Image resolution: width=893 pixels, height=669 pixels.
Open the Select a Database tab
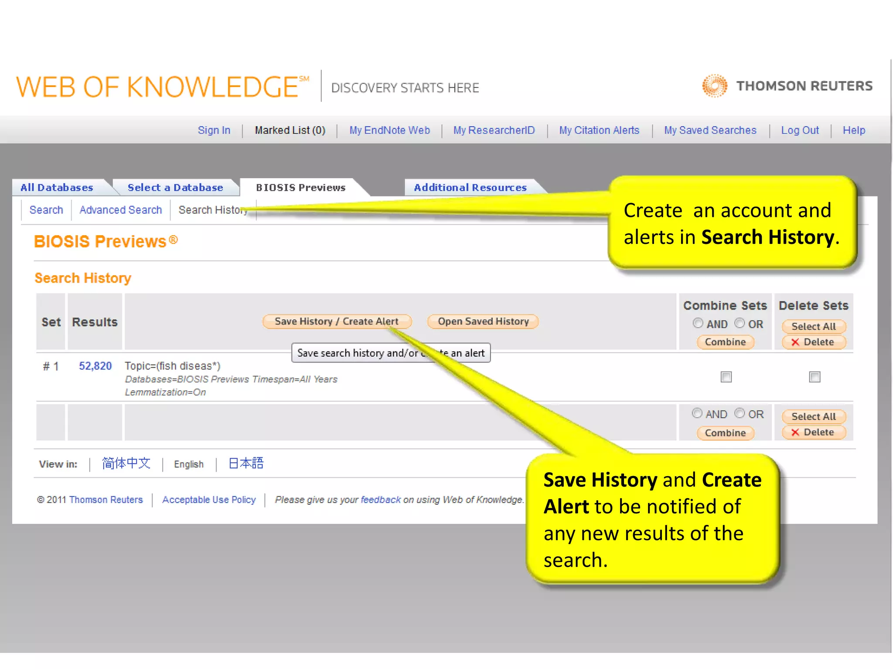click(175, 188)
